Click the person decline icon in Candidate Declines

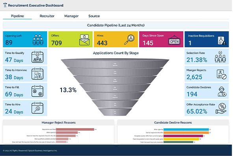[x=222, y=91]
